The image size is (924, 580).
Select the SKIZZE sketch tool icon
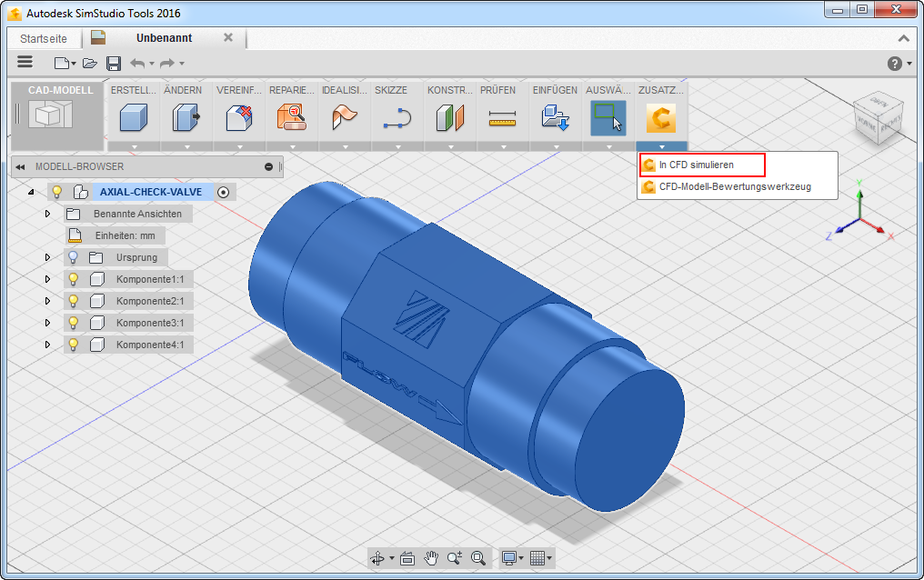click(397, 117)
